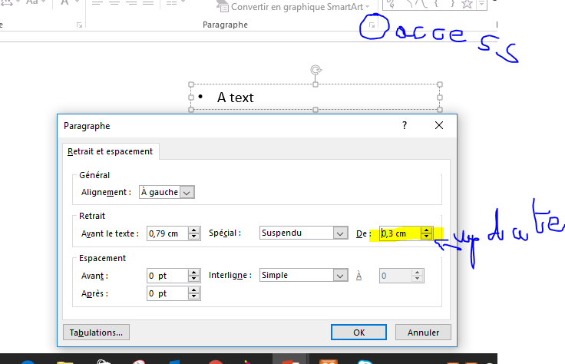565x364 pixels.
Task: Increase the Avant le texte indent value
Action: 194,230
